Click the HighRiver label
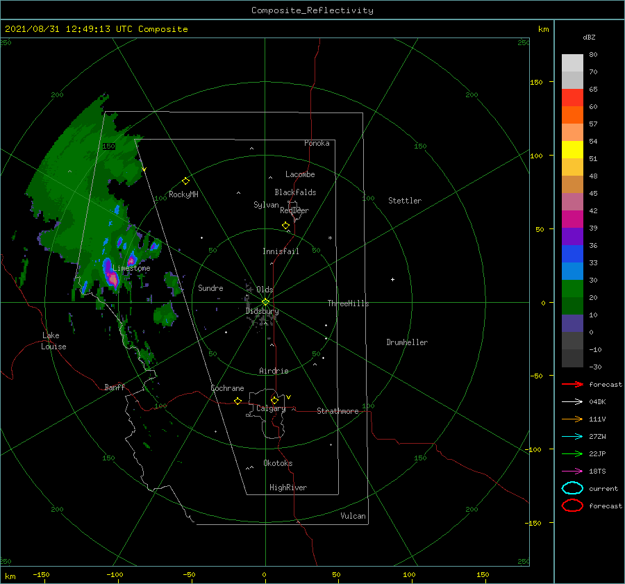625x584 pixels. [x=288, y=487]
